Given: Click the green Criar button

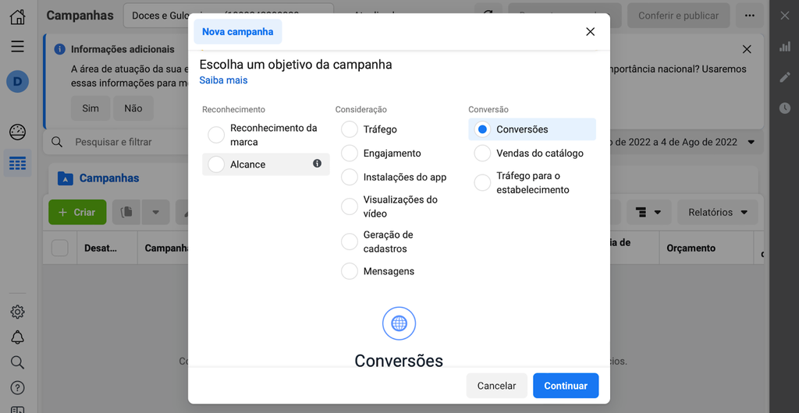Looking at the screenshot, I should (x=77, y=212).
